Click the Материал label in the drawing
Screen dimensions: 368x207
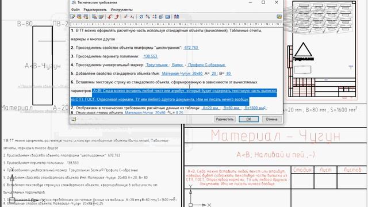tap(17, 108)
